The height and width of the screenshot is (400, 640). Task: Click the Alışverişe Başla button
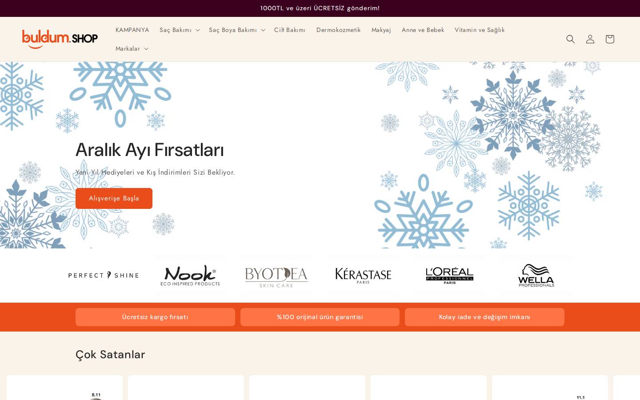click(114, 198)
